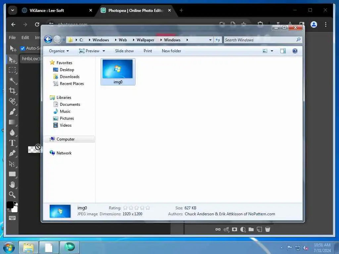Add a layer mask in Photopea
This screenshot has width=339, height=254.
coord(235,230)
